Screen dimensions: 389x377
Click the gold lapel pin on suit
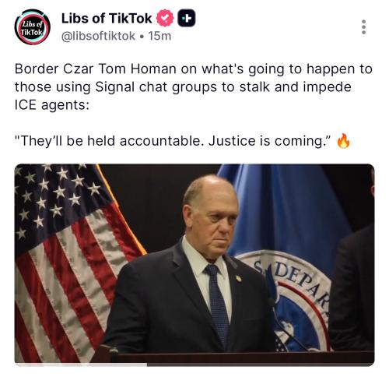[x=239, y=279]
